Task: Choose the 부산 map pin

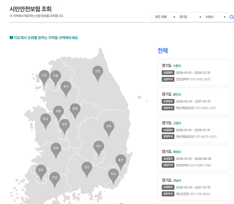Action: coord(113,176)
